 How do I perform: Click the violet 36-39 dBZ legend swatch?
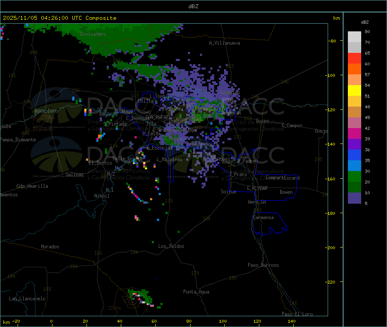pos(354,144)
